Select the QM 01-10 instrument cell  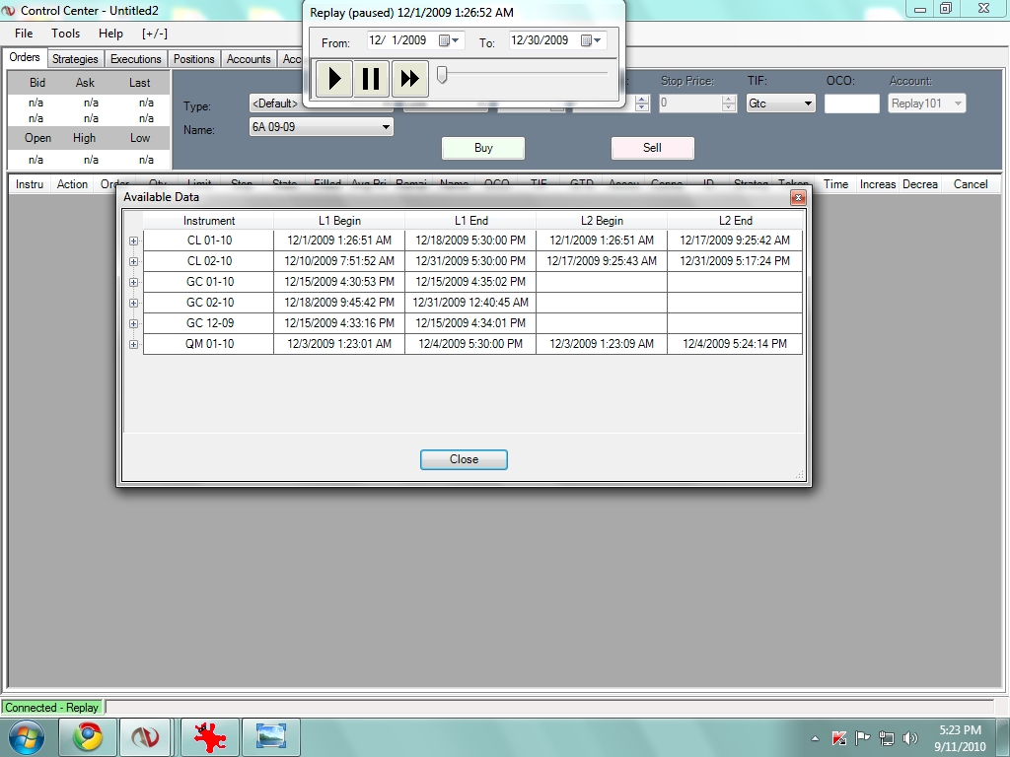pos(209,344)
